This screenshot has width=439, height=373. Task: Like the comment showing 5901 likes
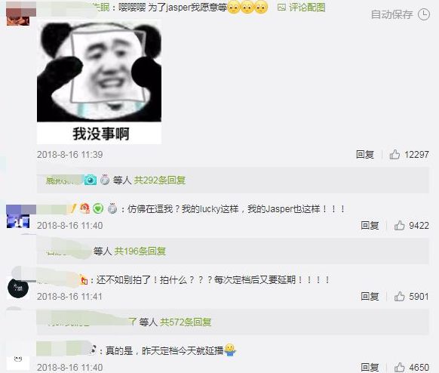pos(399,296)
